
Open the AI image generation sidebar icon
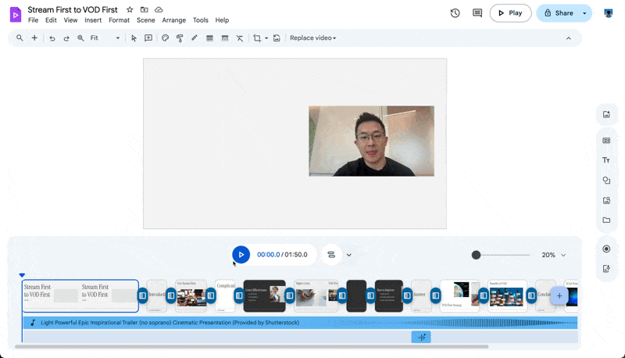(606, 115)
